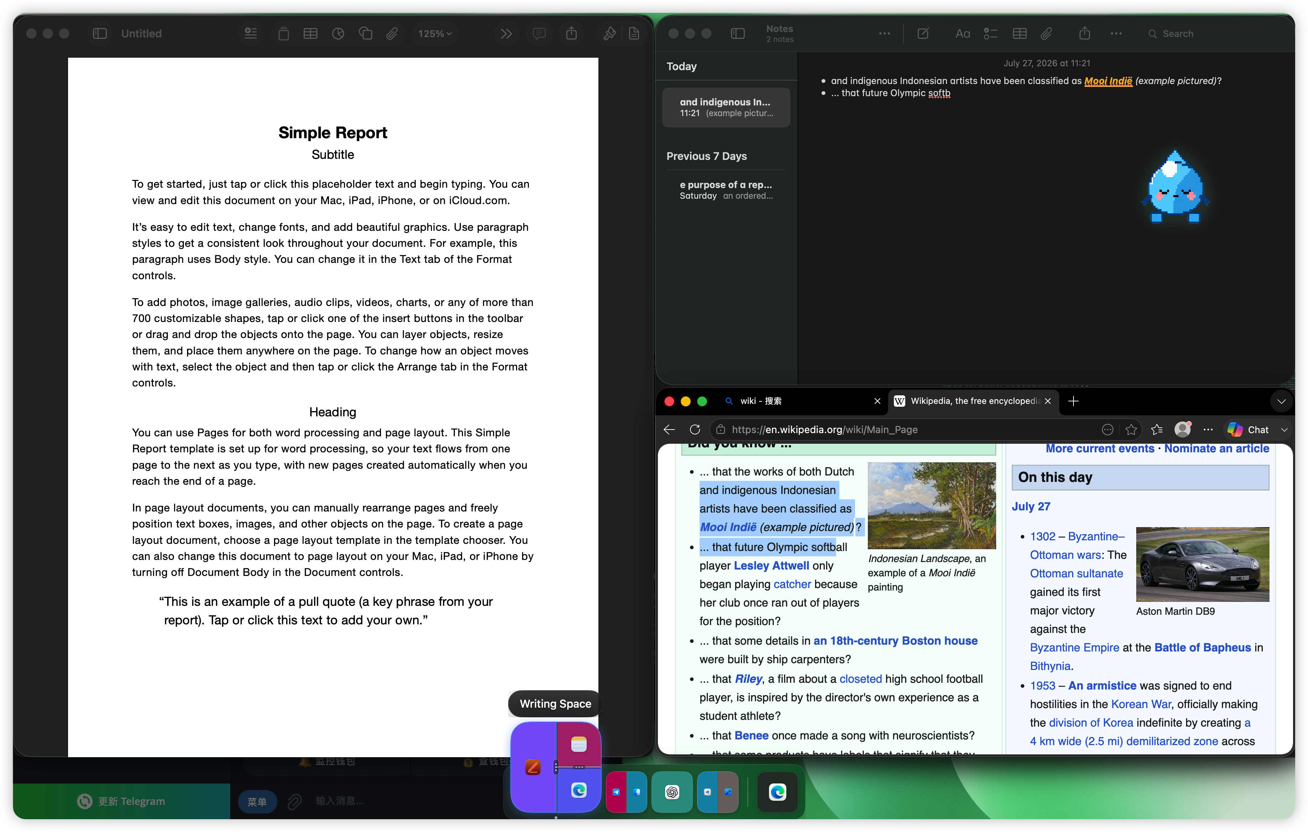Click the Telegram app icon in the dock
Image resolution: width=1308 pixels, height=832 pixels.
616,792
